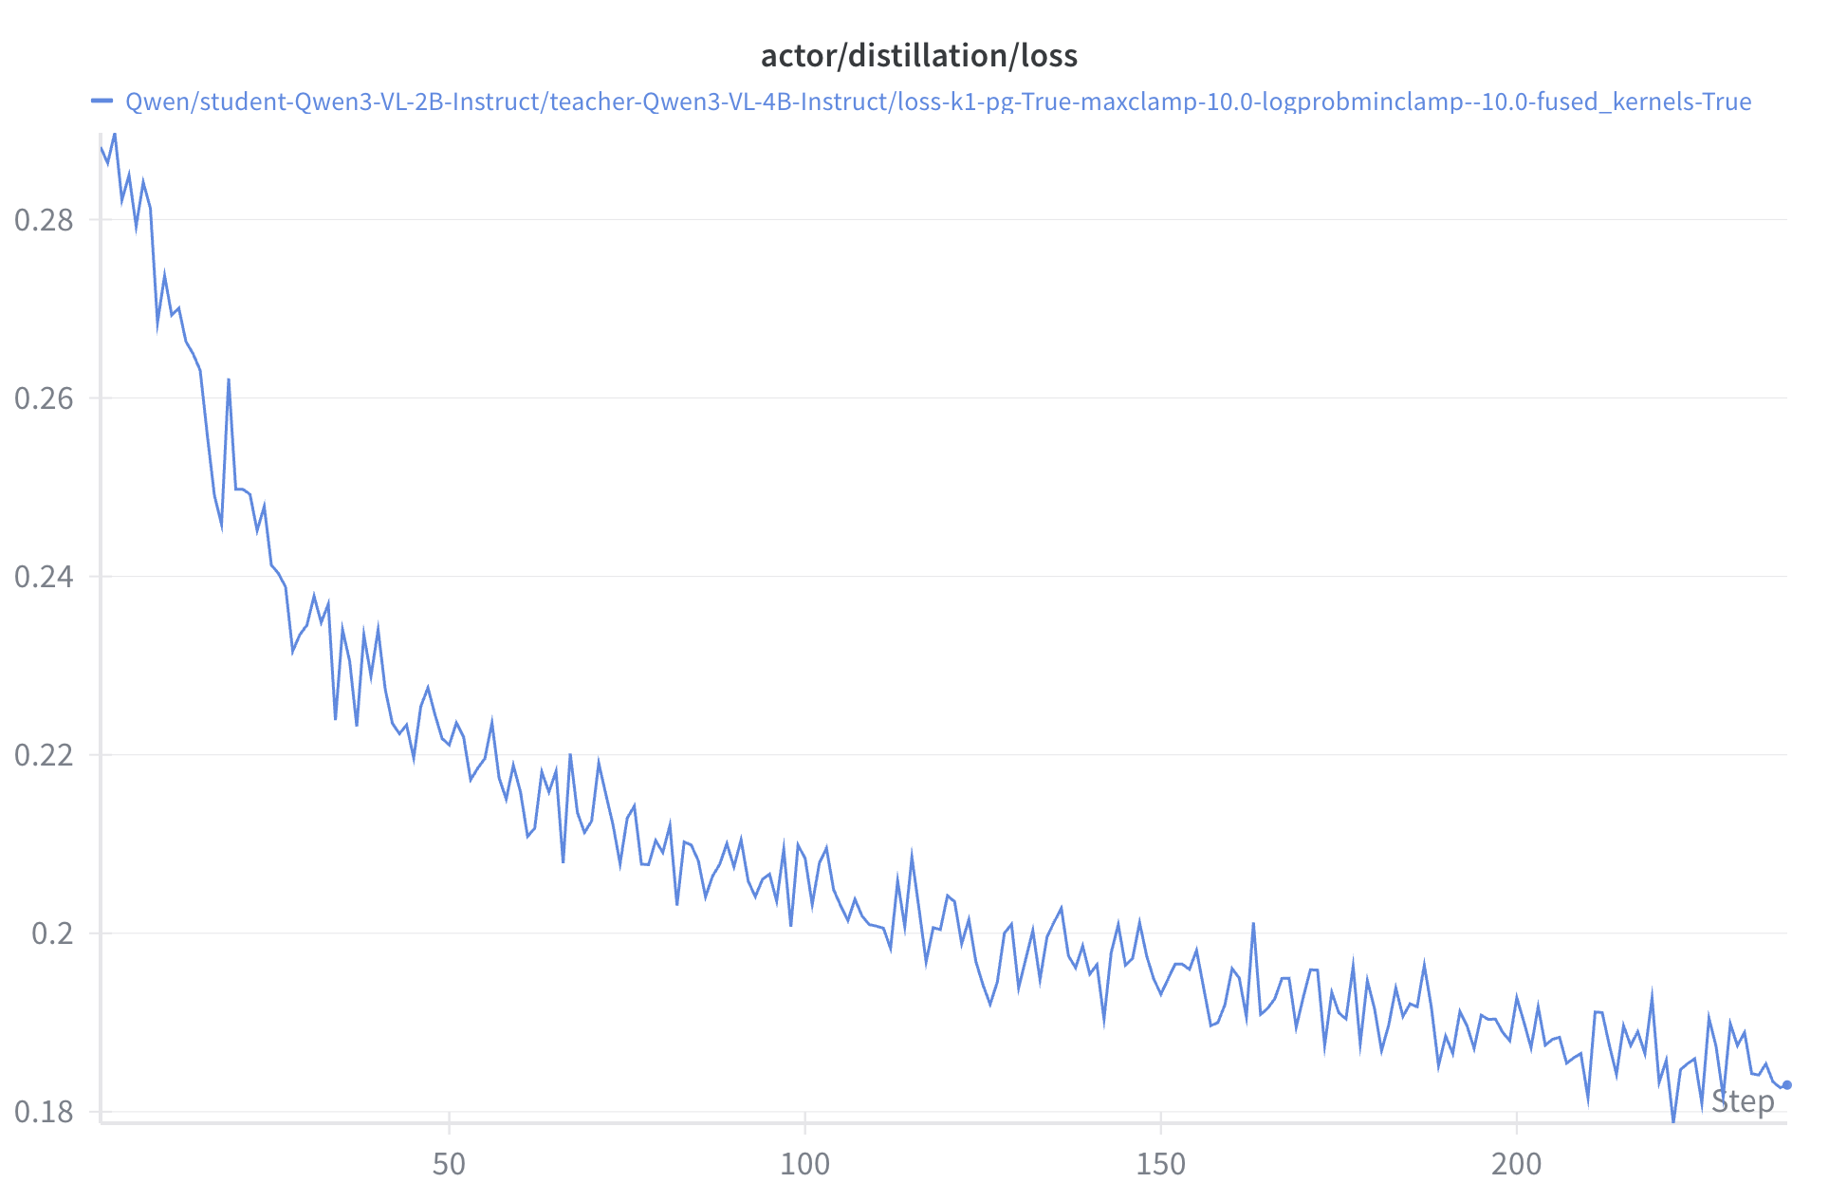Click the 0.18 y-axis tick label
The width and height of the screenshot is (1829, 1201).
point(44,1112)
